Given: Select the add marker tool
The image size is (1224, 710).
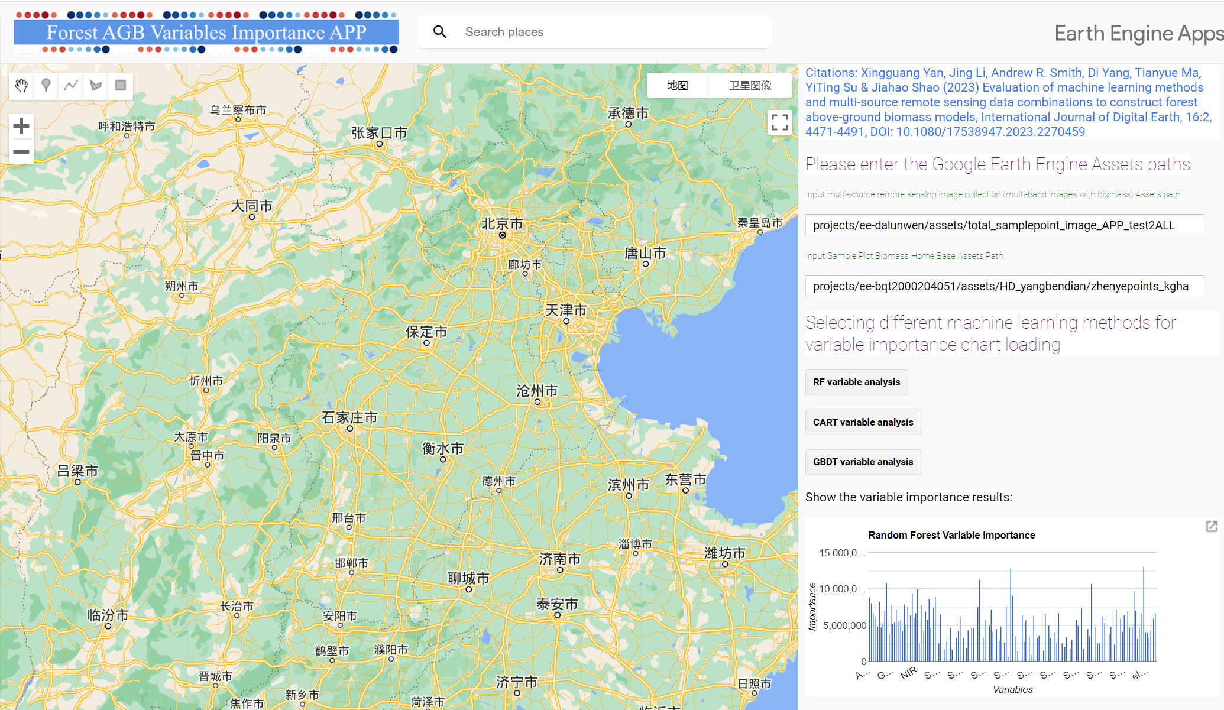Looking at the screenshot, I should (x=46, y=86).
